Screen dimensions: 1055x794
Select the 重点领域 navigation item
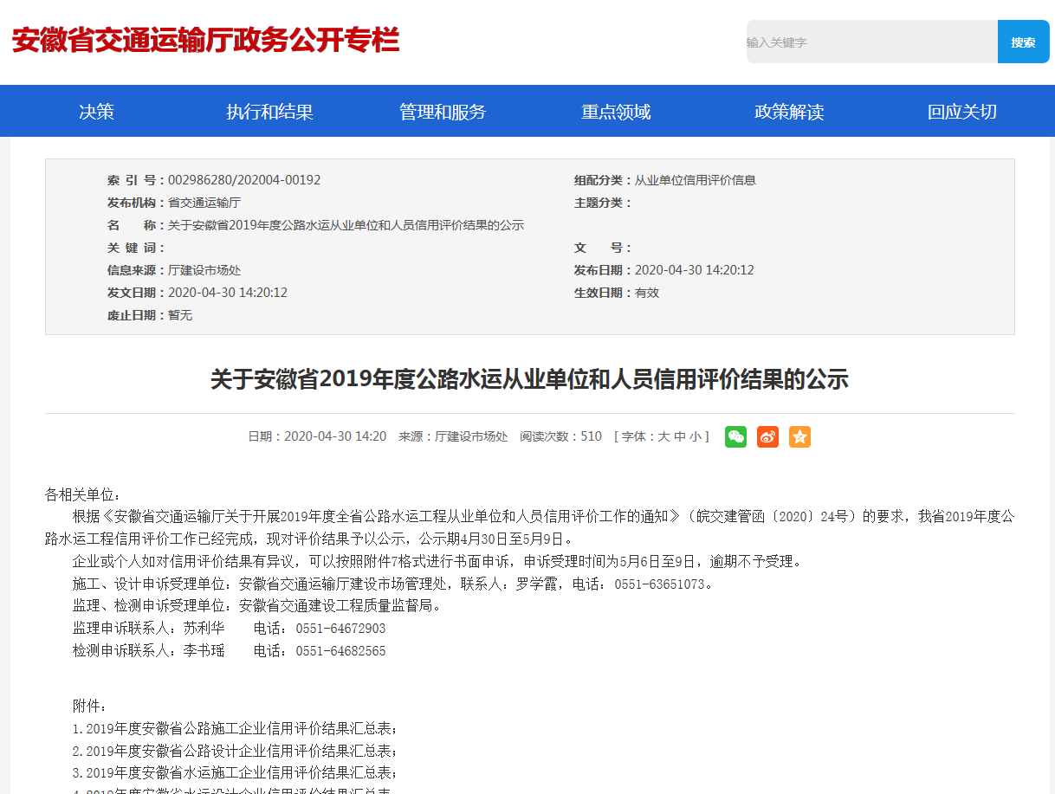click(616, 112)
